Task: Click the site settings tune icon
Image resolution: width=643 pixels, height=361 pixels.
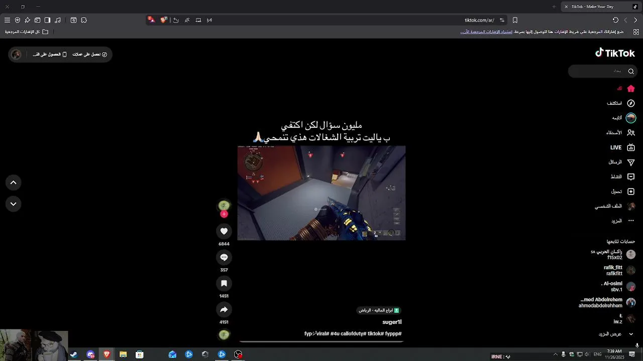Action: pyautogui.click(x=502, y=20)
